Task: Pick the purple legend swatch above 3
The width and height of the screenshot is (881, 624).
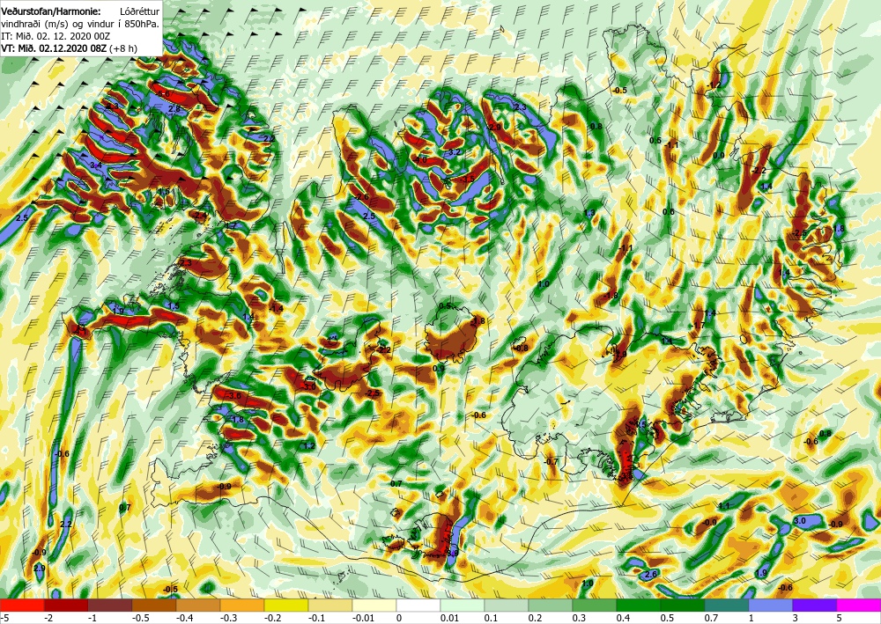Action: [815, 606]
